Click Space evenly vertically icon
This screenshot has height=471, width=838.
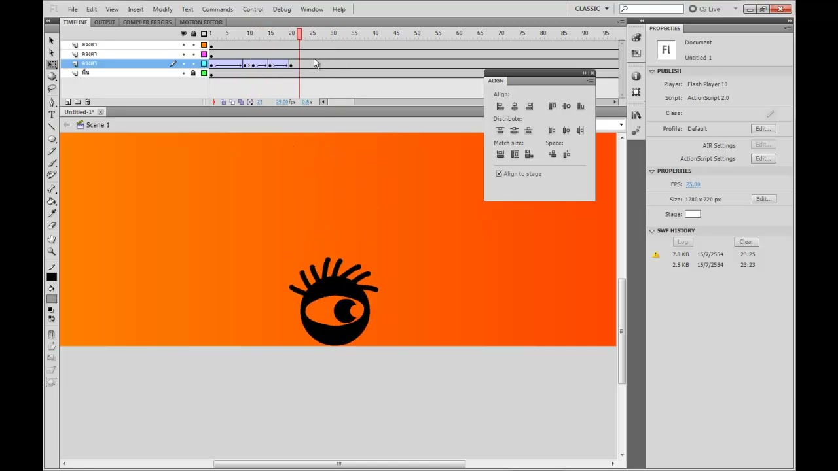pyautogui.click(x=553, y=154)
